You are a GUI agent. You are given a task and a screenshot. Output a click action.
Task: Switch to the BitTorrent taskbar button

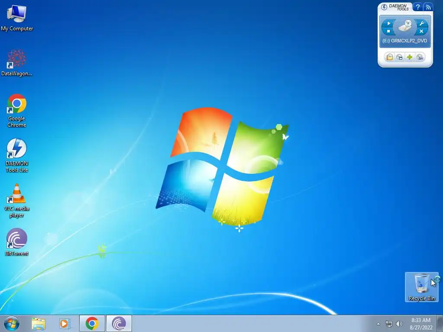(119, 323)
